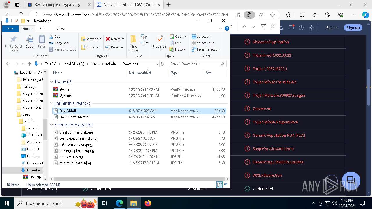Open Edge Collections icon

point(328,15)
